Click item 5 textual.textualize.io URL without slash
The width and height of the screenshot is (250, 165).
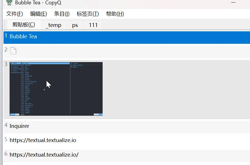[x=43, y=140]
